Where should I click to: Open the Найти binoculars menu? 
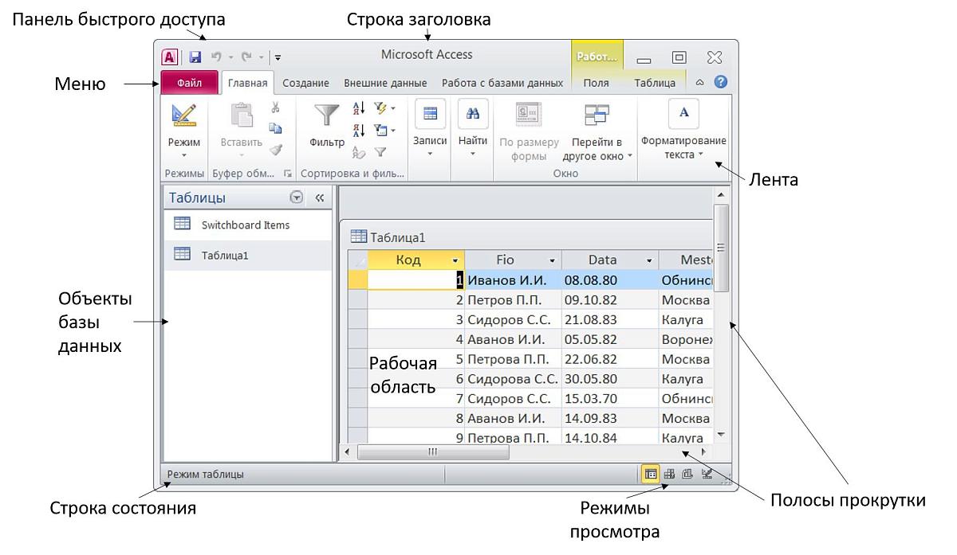point(473,129)
